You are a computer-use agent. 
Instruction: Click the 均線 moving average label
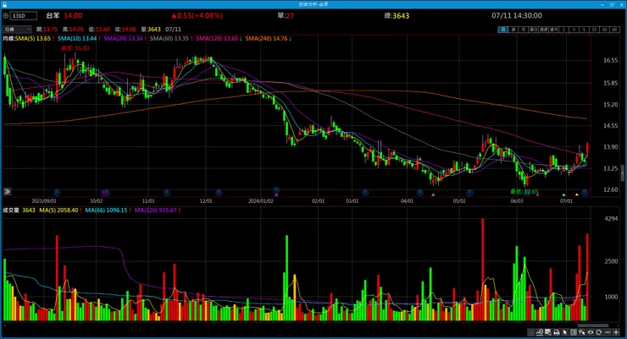point(8,39)
